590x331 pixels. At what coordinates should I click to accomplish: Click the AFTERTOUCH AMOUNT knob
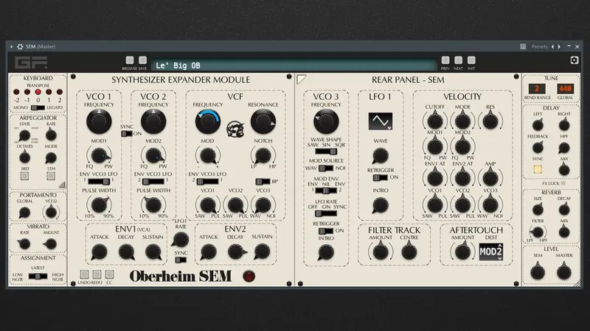pos(462,252)
